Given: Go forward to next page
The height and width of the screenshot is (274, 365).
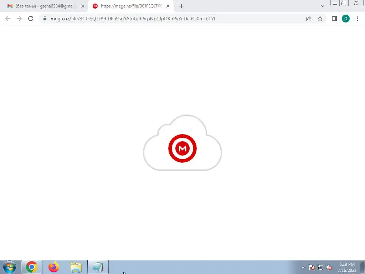Looking at the screenshot, I should click(x=19, y=19).
